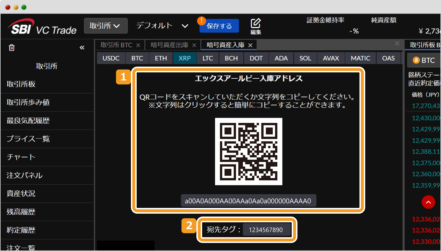Image resolution: width=441 pixels, height=251 pixels.
Task: Switch to the 暗号資産出庫 tab
Action: pos(169,45)
